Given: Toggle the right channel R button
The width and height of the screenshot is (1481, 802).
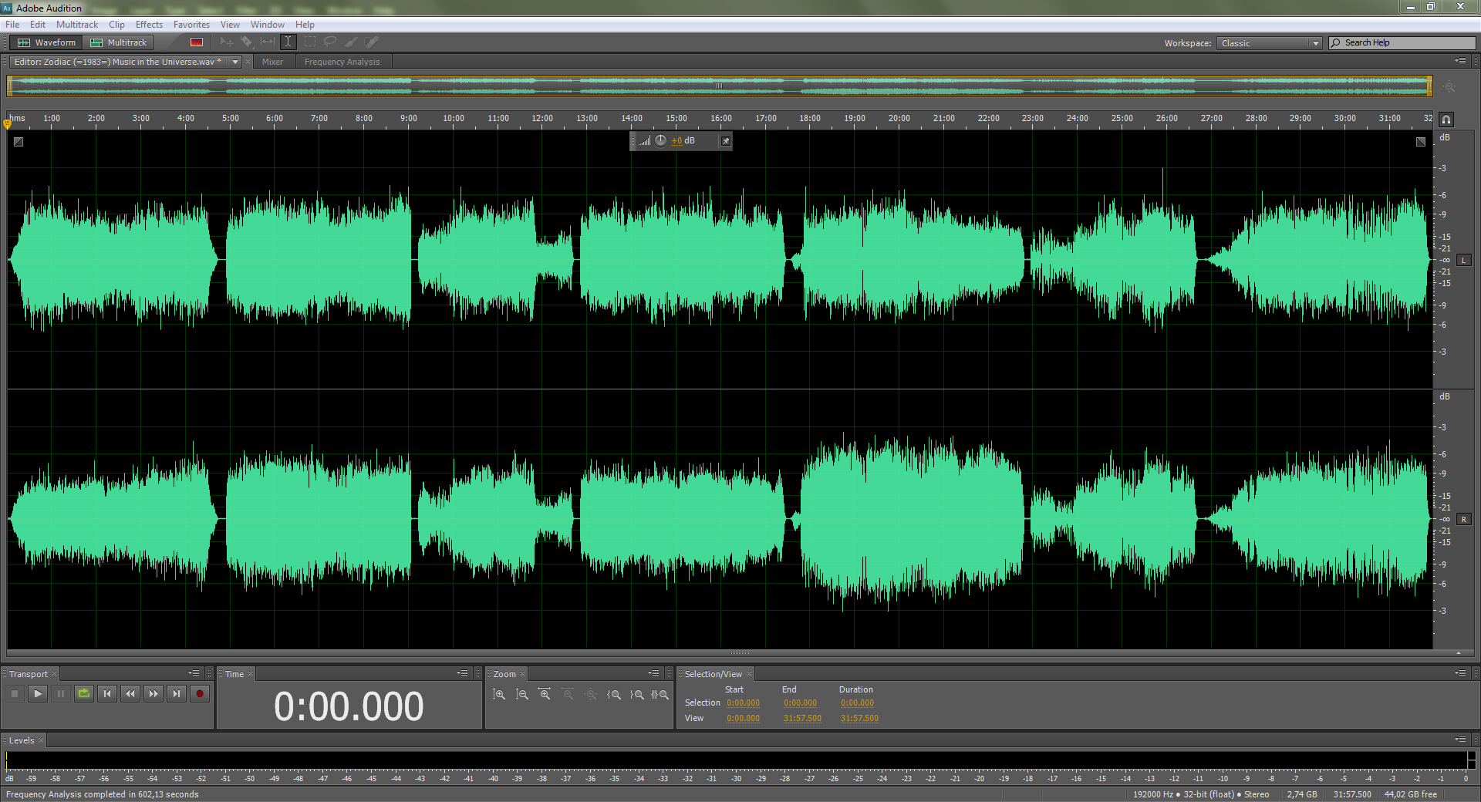Looking at the screenshot, I should tap(1463, 520).
